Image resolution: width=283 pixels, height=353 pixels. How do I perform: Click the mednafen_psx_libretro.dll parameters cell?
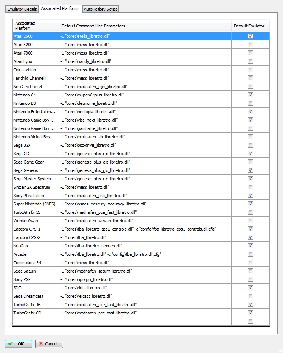pyautogui.click(x=145, y=196)
